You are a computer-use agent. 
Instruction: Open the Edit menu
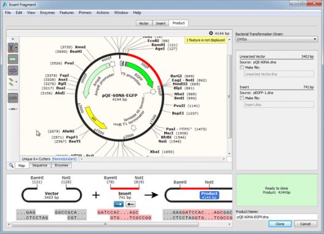[x=19, y=12]
